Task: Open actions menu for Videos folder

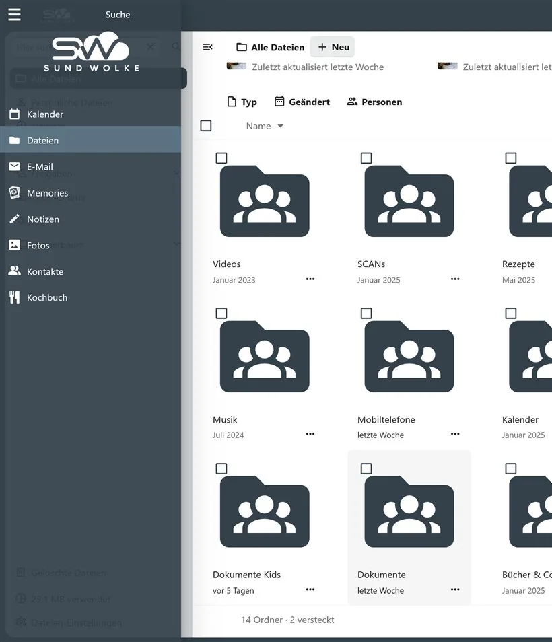Action: point(310,279)
